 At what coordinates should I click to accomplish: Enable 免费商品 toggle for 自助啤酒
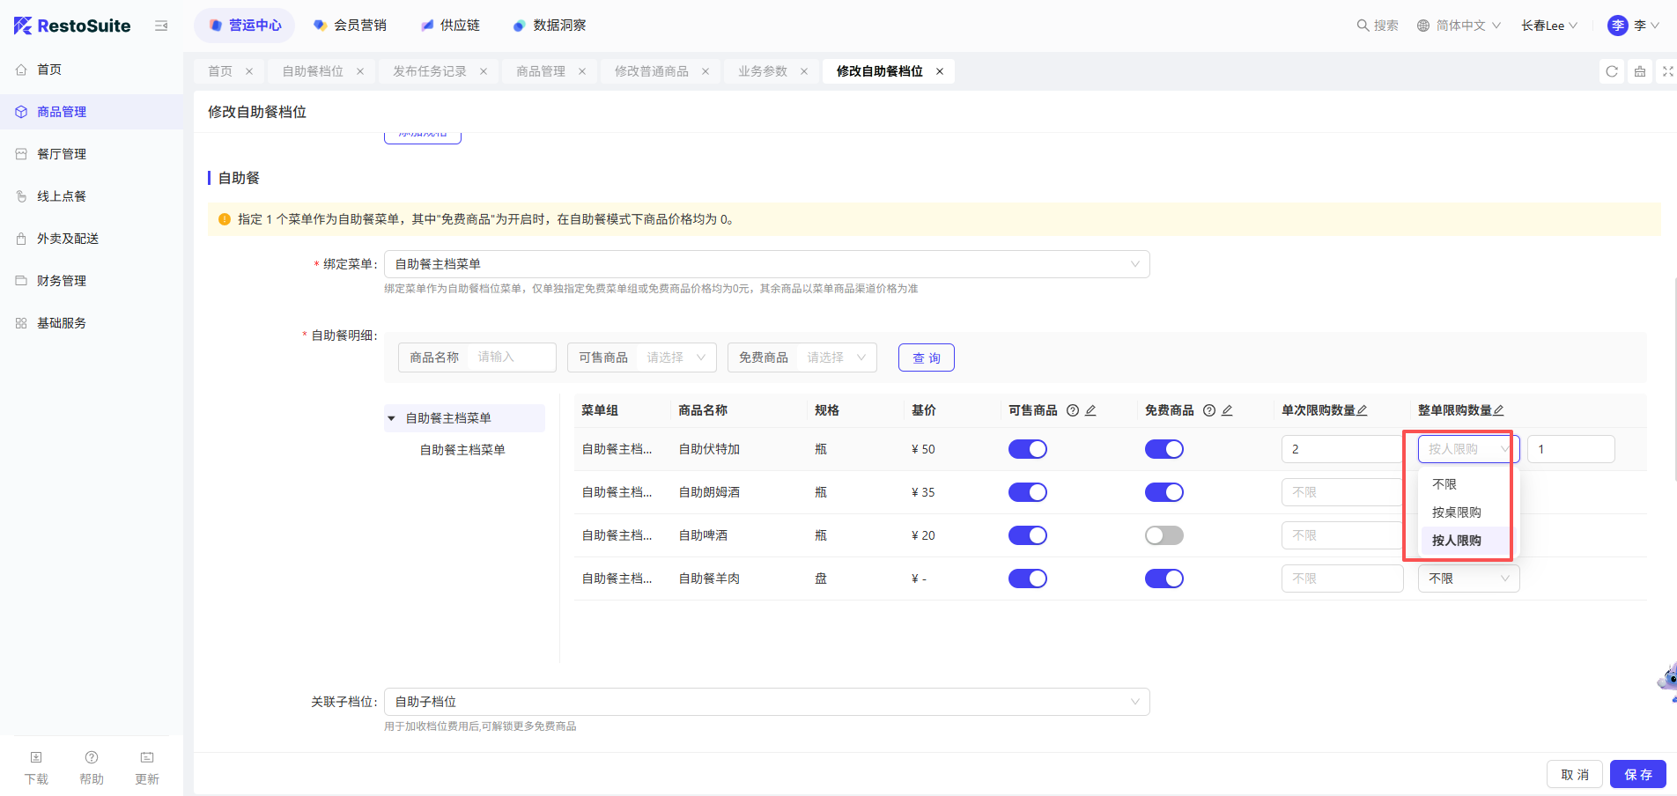[1164, 535]
